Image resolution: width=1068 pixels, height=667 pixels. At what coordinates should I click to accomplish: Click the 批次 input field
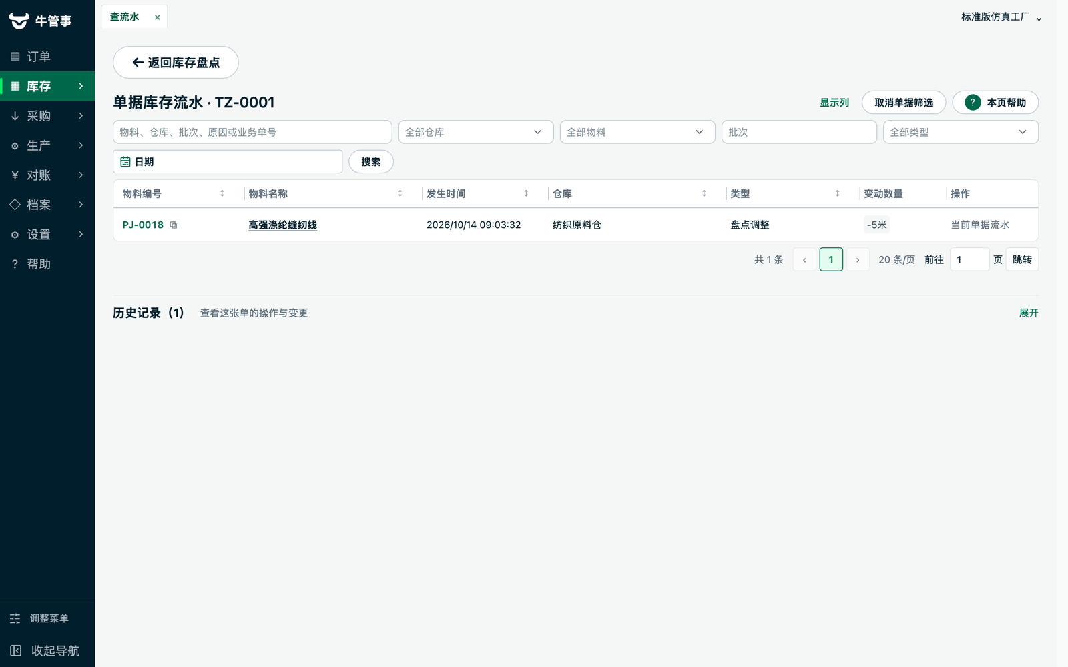click(x=799, y=132)
